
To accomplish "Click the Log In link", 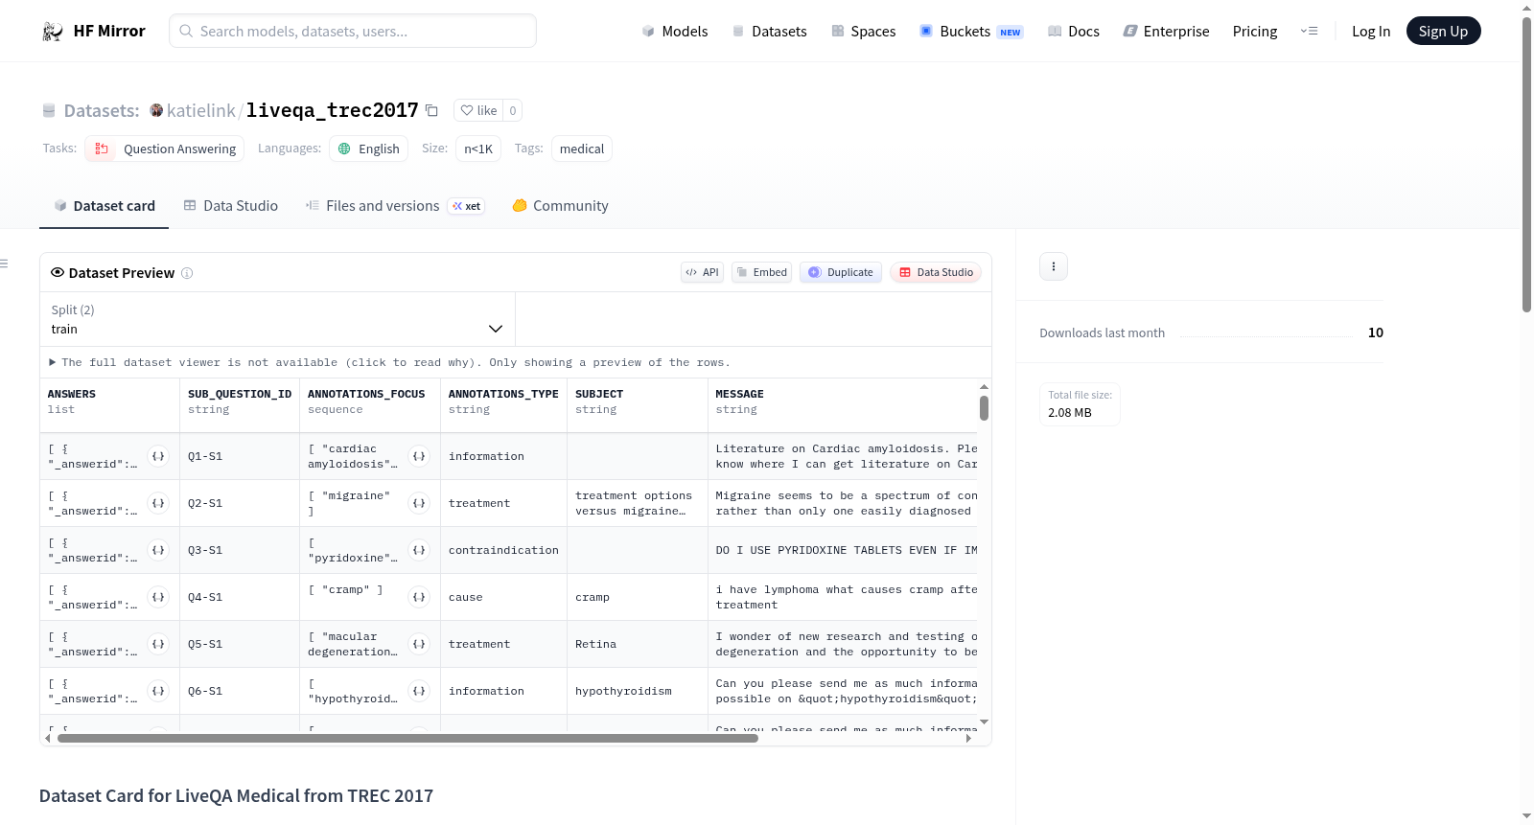I will 1371,32.
